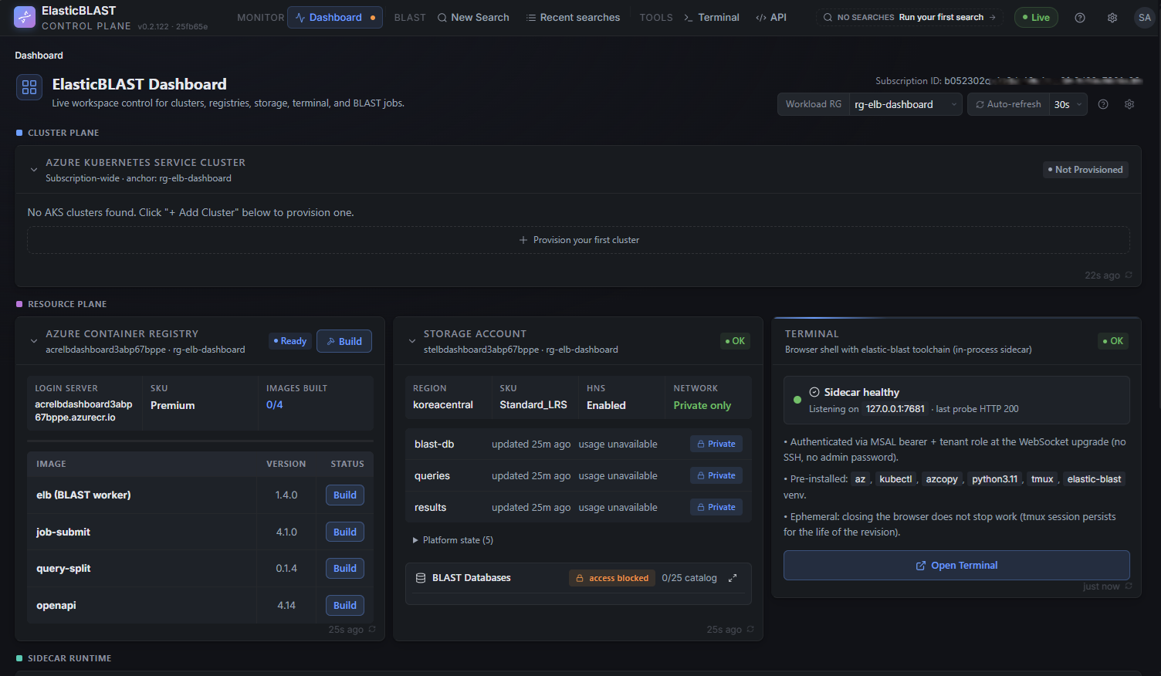Click plus icon in Provision first cluster

tap(523, 240)
